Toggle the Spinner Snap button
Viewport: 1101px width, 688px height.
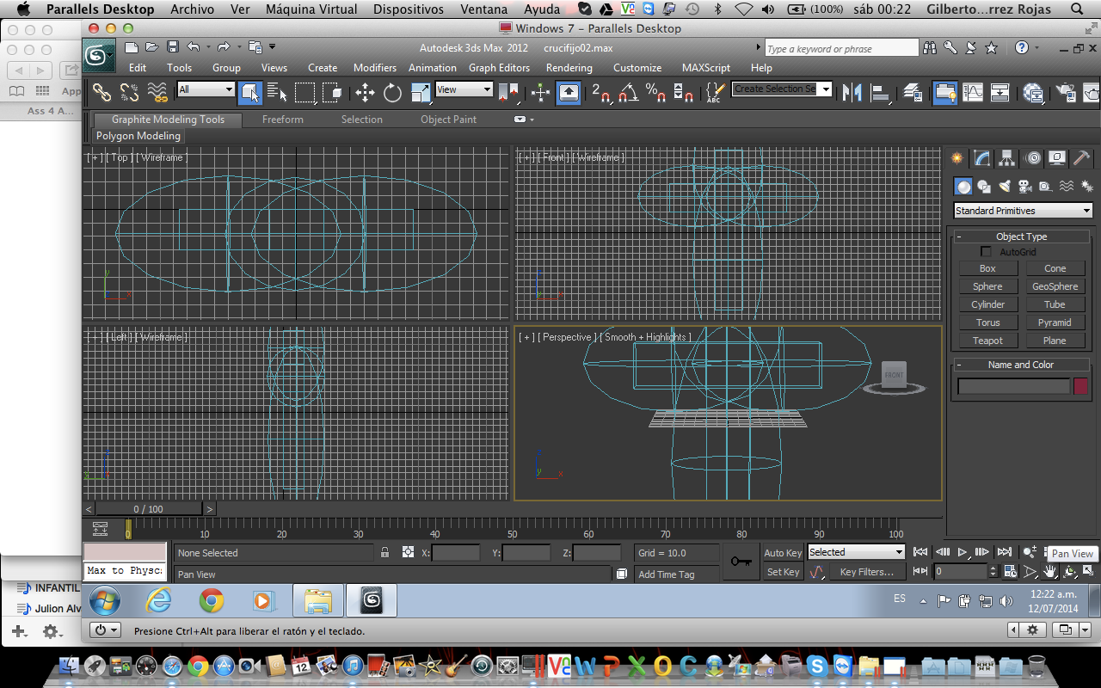point(683,91)
